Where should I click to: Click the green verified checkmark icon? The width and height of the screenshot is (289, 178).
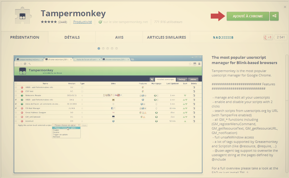(x=100, y=22)
